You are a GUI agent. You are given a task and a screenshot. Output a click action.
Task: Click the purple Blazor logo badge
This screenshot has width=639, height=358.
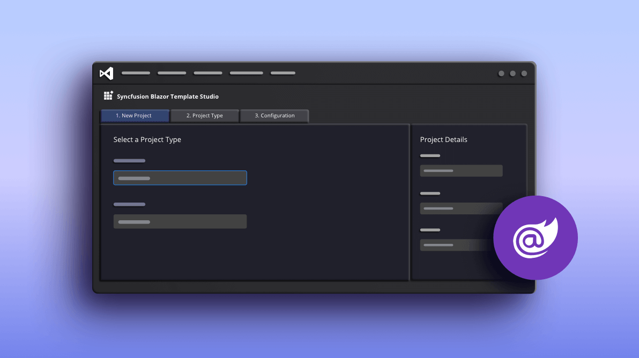[x=535, y=238]
